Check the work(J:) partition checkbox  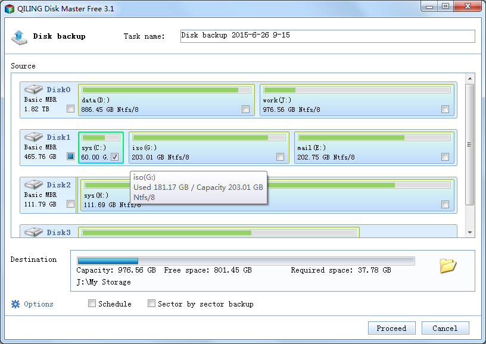coord(445,110)
